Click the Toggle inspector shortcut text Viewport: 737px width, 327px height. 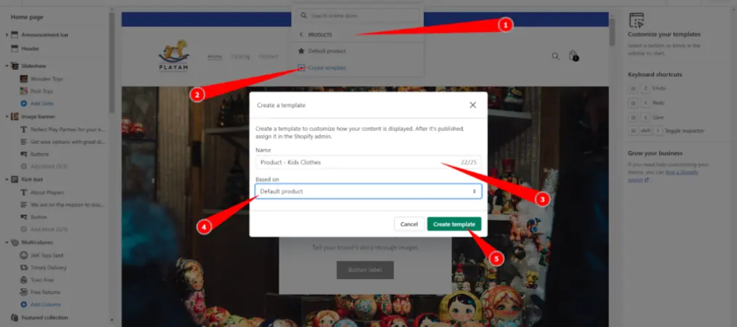(685, 130)
